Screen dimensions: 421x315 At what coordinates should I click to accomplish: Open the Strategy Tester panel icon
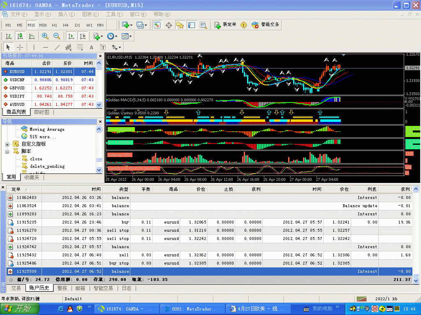click(203, 25)
